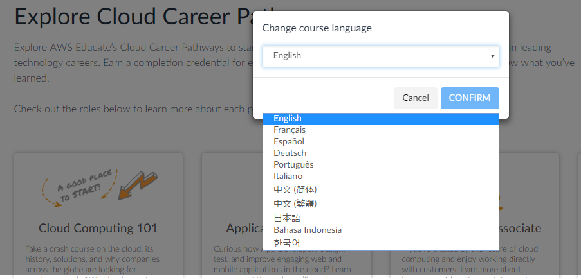The width and height of the screenshot is (581, 278).
Task: Click the 'Change course language' dialog heading
Action: 317,28
